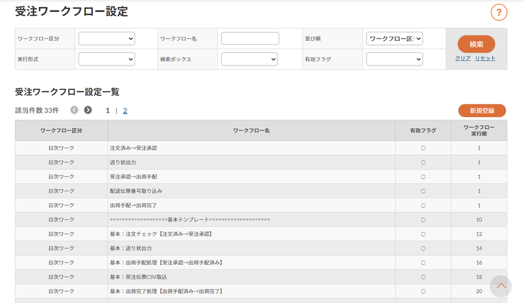The width and height of the screenshot is (523, 303).
Task: Go to previous page arrow icon
Action: tap(74, 110)
